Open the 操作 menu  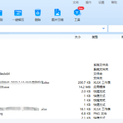[x=88, y=2]
